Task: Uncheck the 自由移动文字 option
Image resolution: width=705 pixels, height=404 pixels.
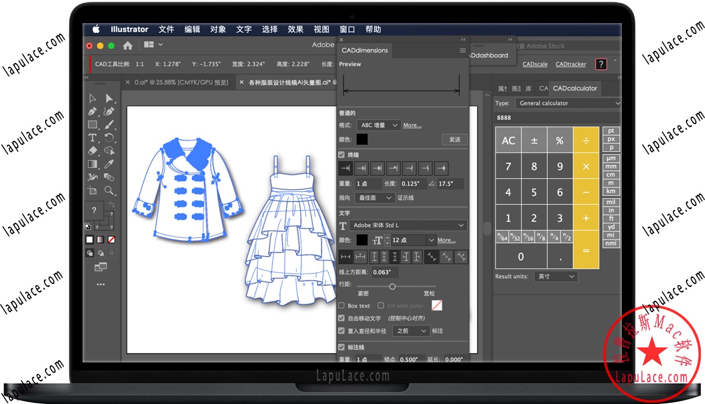Action: (341, 318)
